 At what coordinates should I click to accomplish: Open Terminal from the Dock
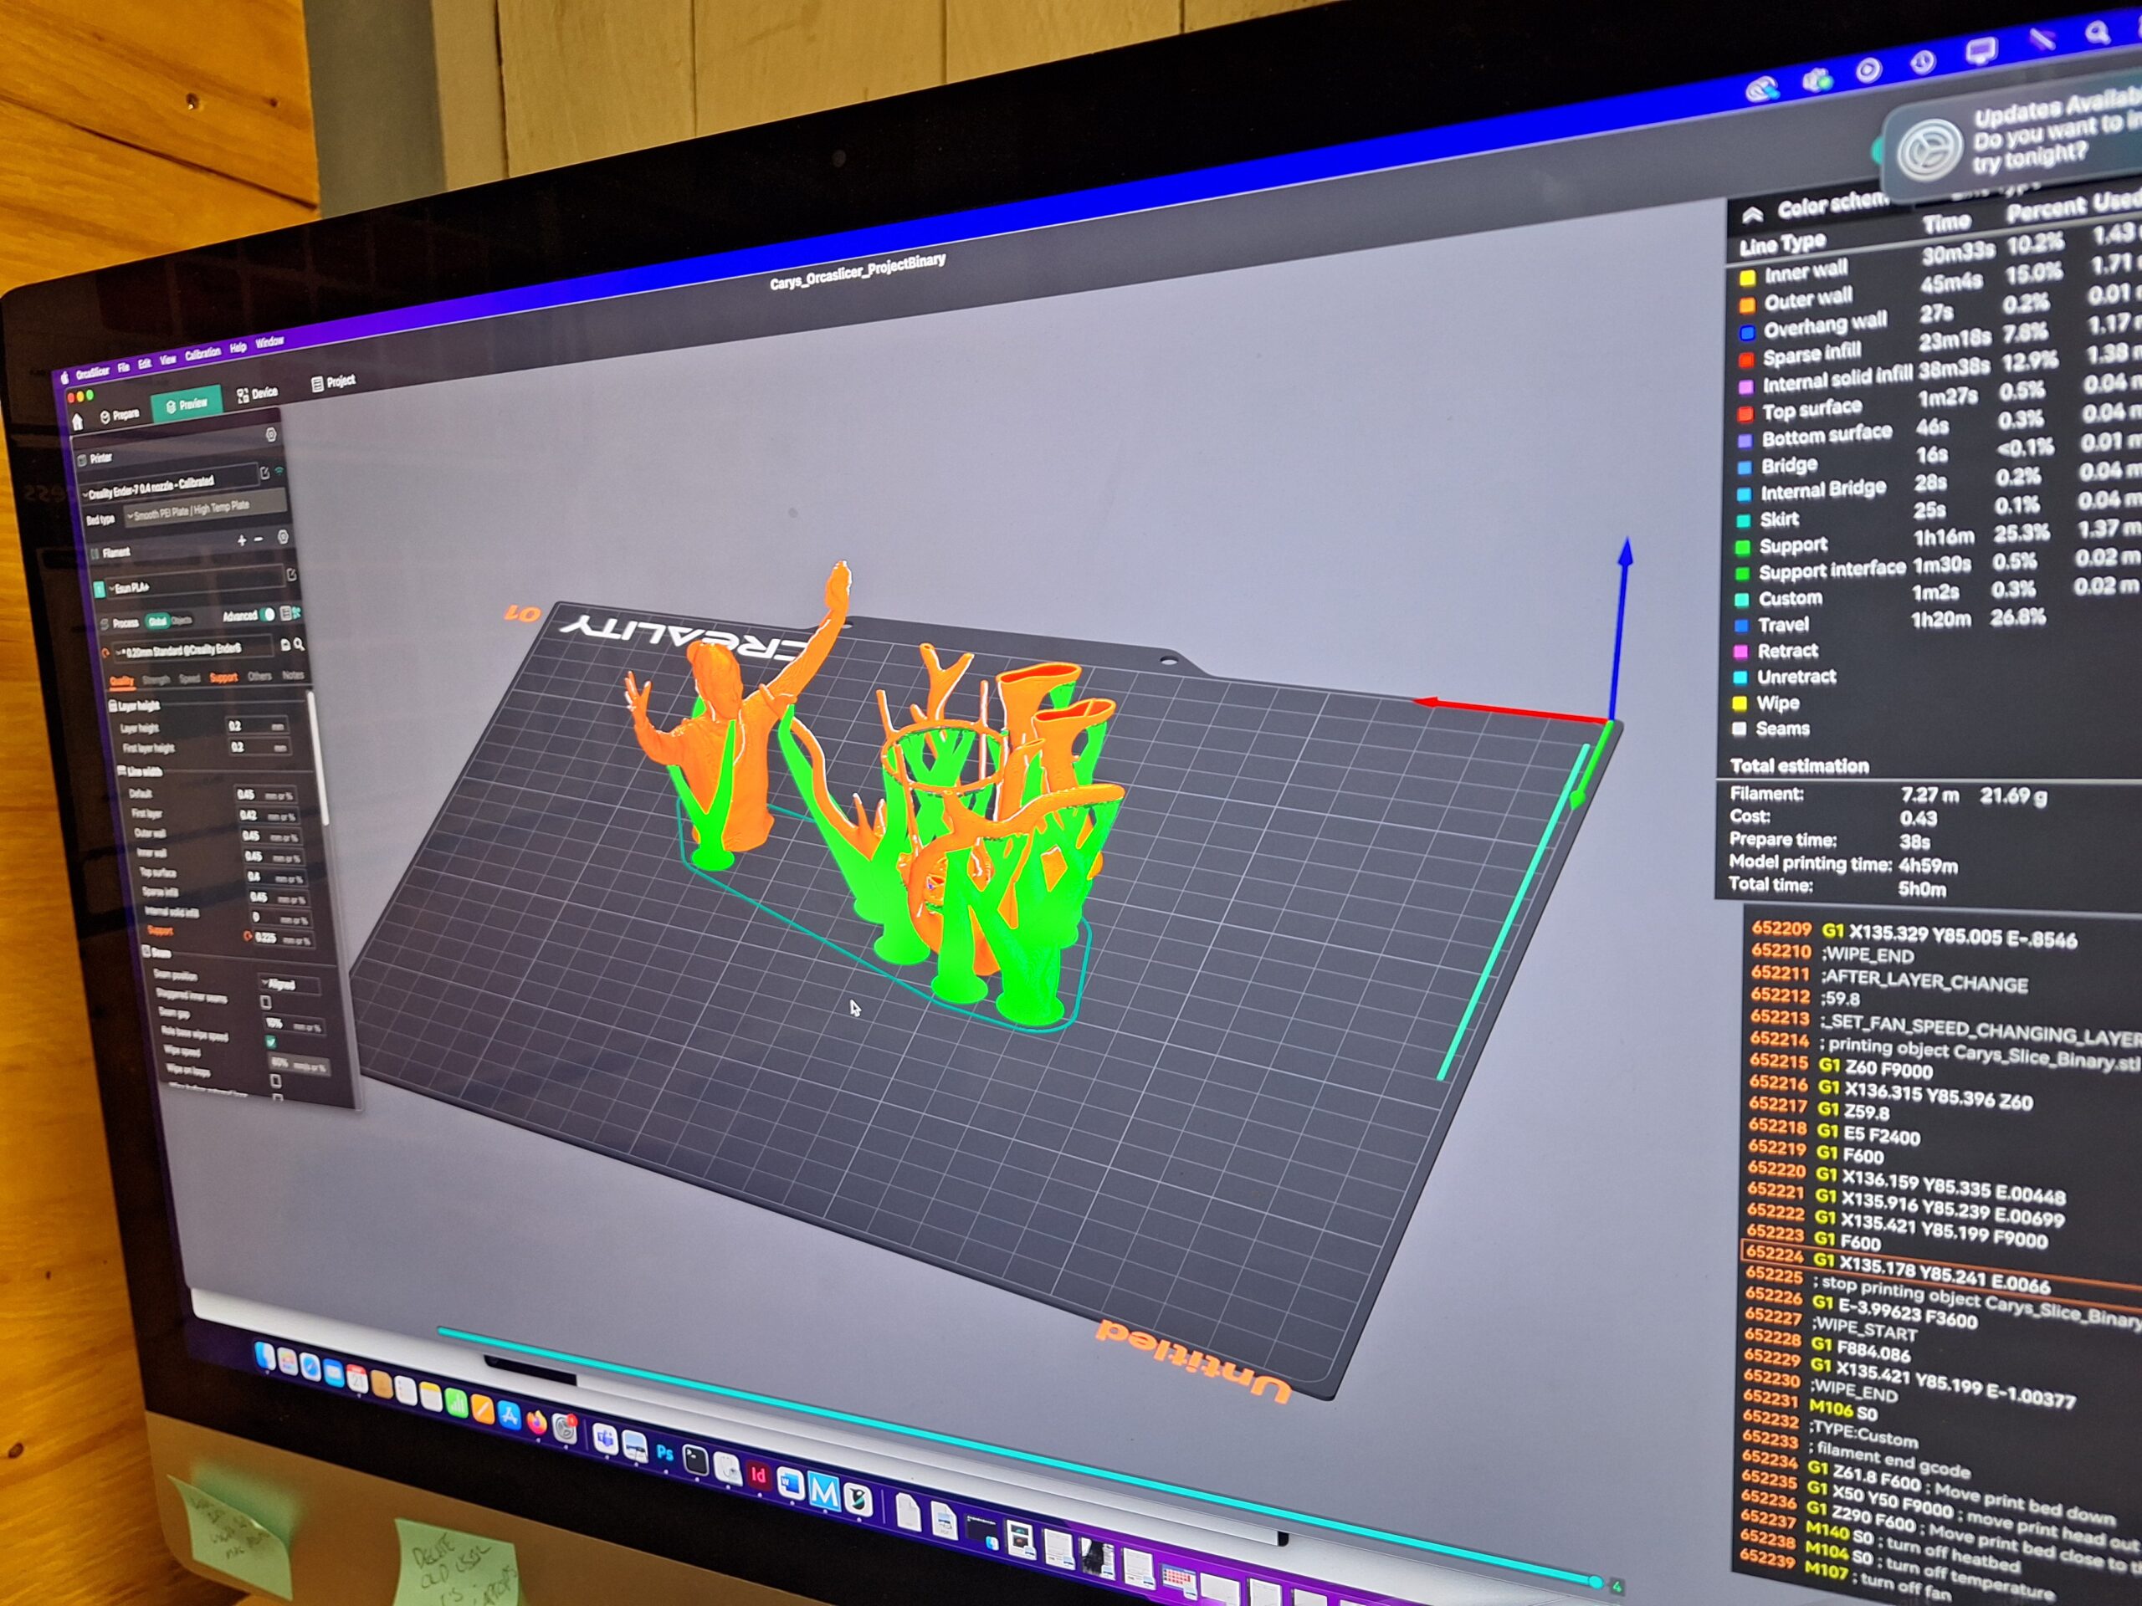pos(696,1460)
